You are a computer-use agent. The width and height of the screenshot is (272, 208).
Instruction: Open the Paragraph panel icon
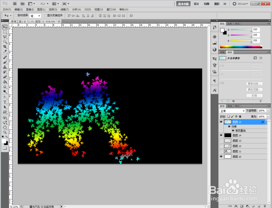pyautogui.click(x=215, y=81)
